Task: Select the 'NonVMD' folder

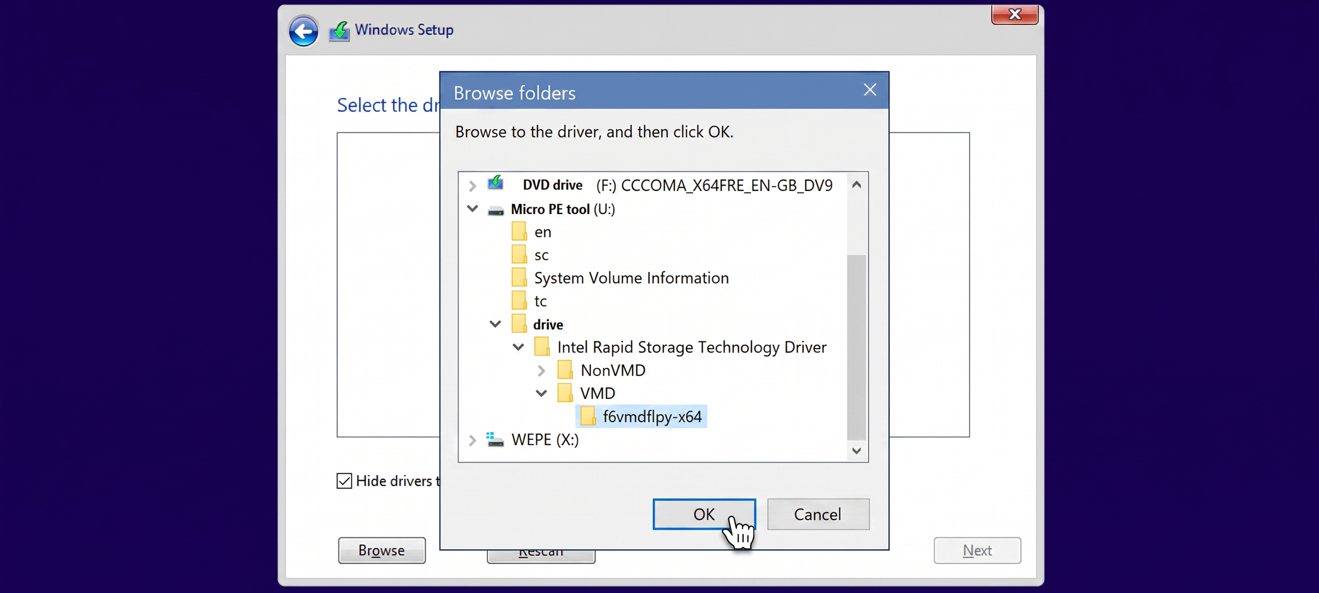Action: point(613,371)
